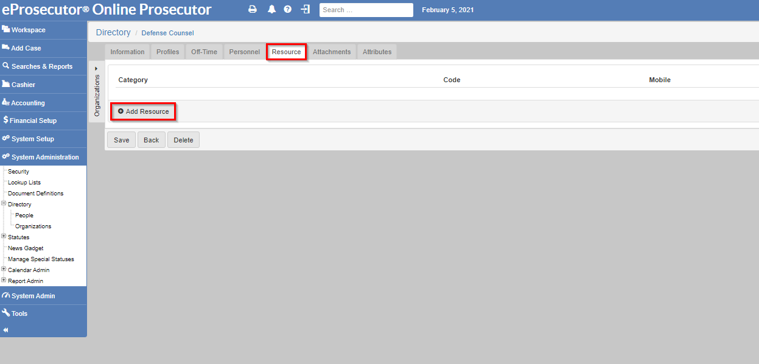Click the logout icon in header
This screenshot has height=364, width=759.
tap(306, 10)
